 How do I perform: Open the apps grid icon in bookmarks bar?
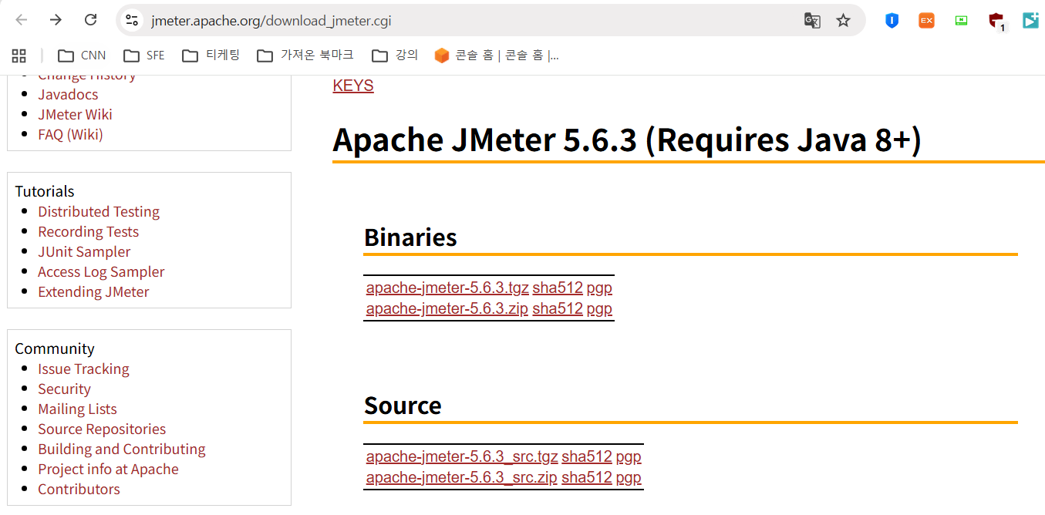[x=19, y=56]
